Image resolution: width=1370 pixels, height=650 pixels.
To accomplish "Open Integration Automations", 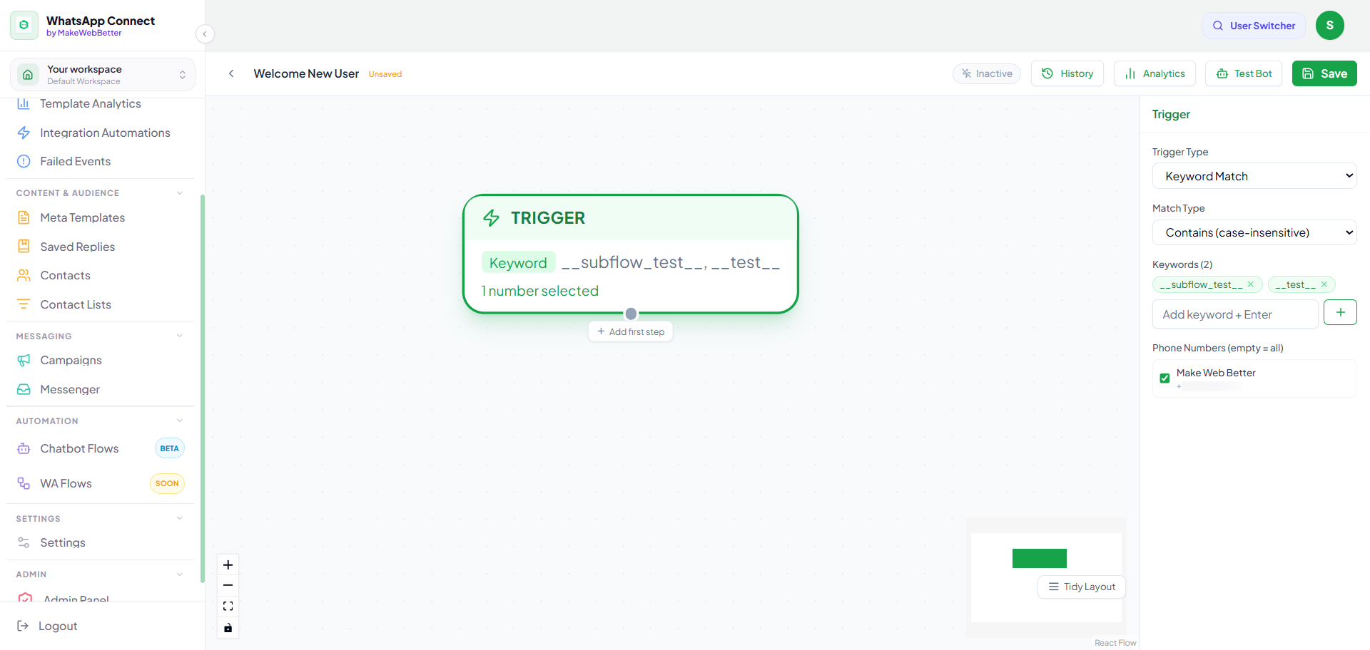I will tap(100, 133).
